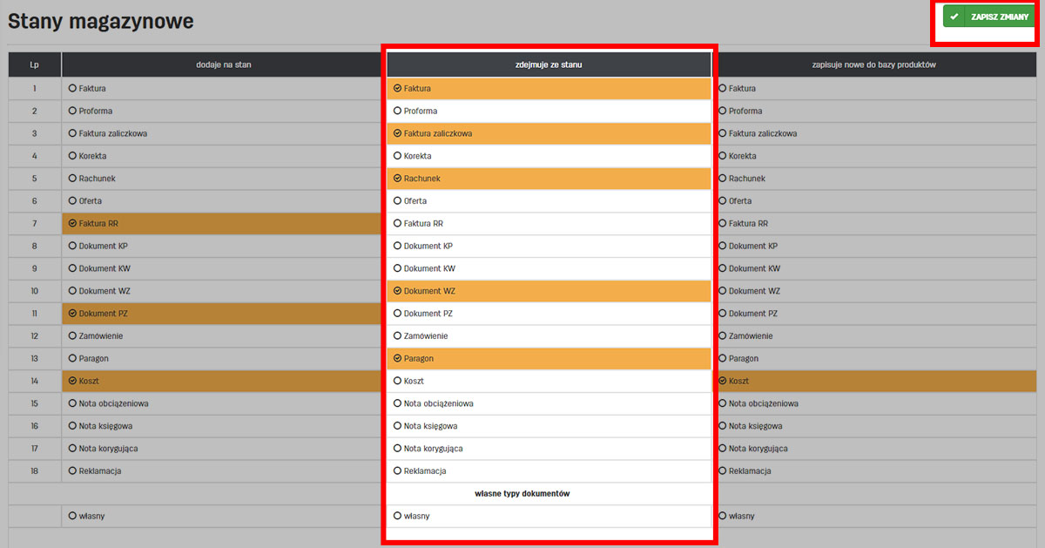The width and height of the screenshot is (1045, 548).
Task: Deselect Dokument PZ in dodaje na stan
Action: (72, 314)
